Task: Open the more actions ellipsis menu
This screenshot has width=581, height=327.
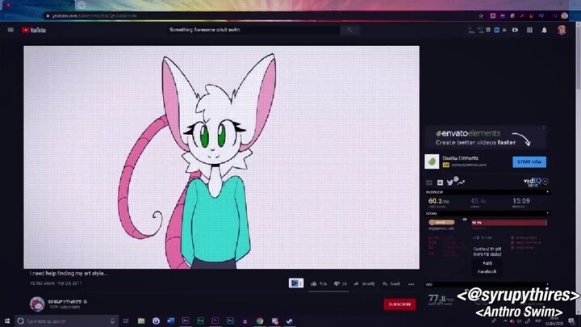Action: [x=411, y=283]
